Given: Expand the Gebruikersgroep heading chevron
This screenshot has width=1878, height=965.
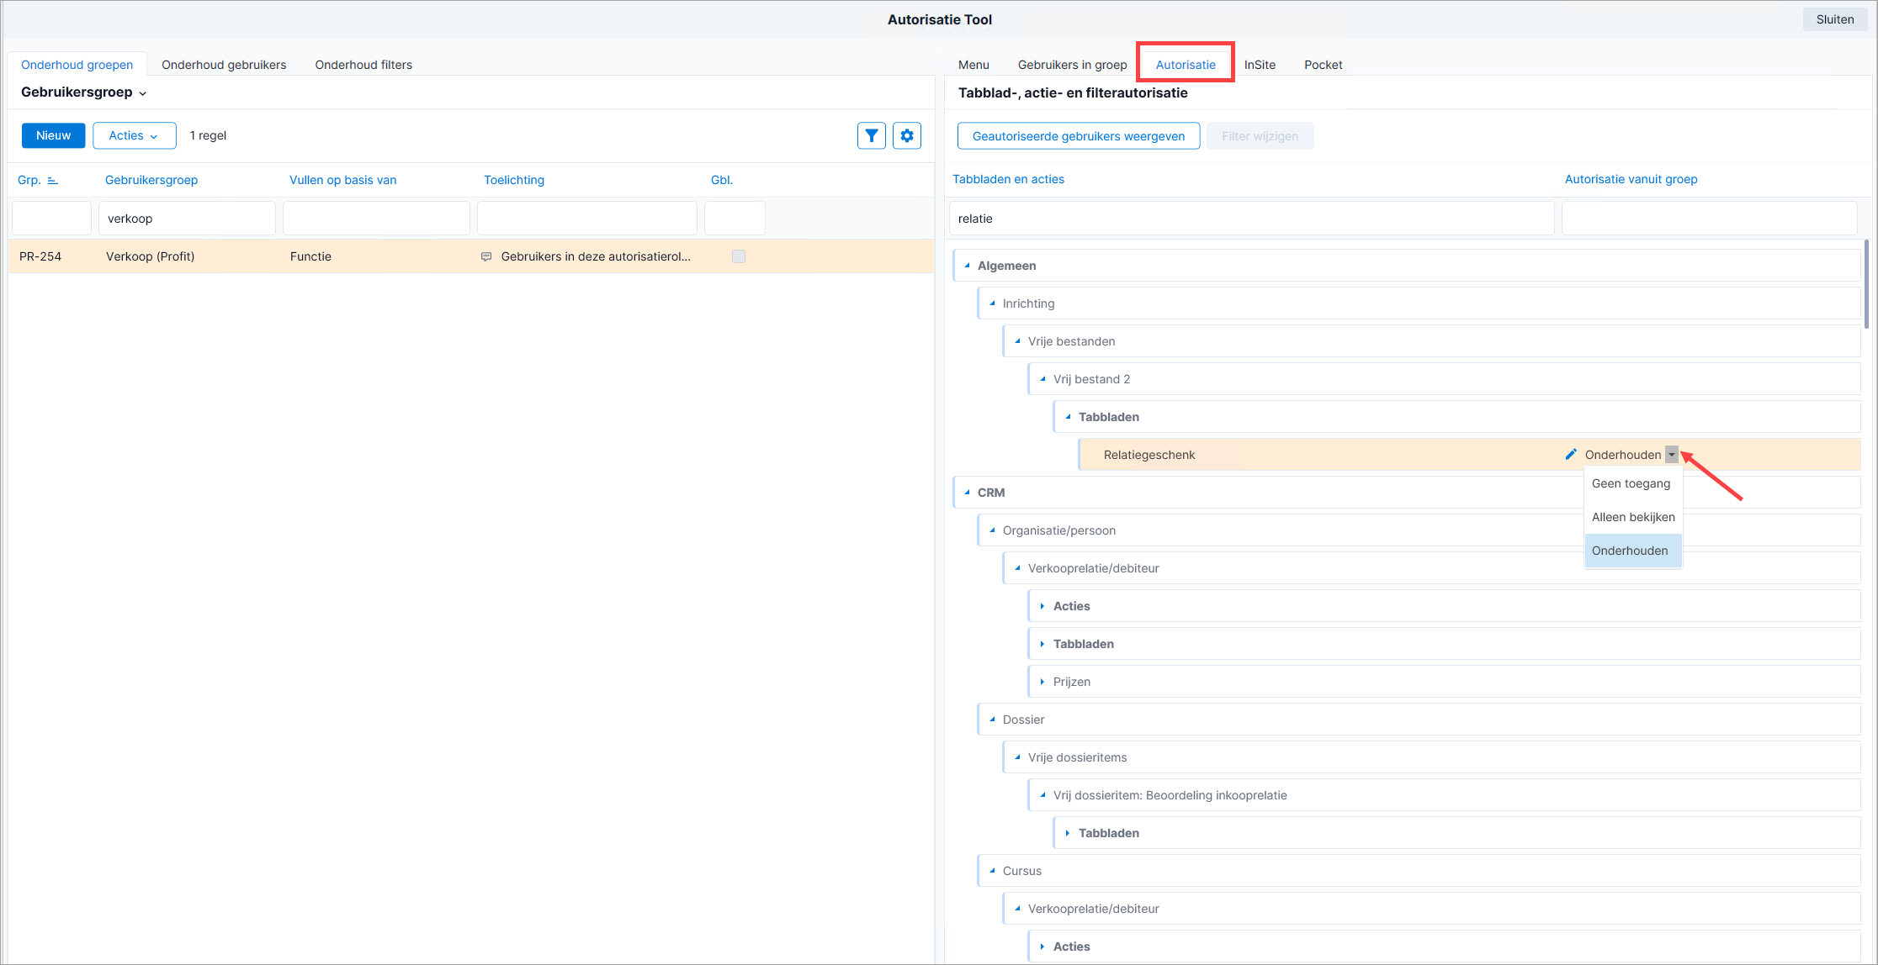Looking at the screenshot, I should pyautogui.click(x=142, y=93).
